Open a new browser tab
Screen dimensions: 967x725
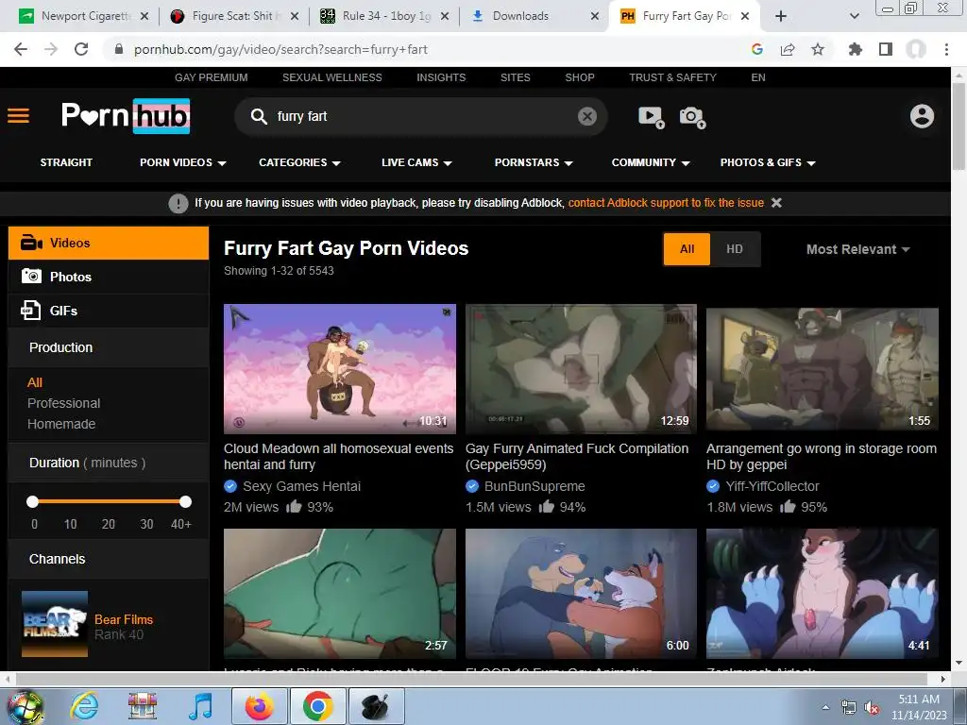pos(781,16)
